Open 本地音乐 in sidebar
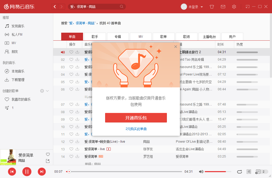 point(14,71)
